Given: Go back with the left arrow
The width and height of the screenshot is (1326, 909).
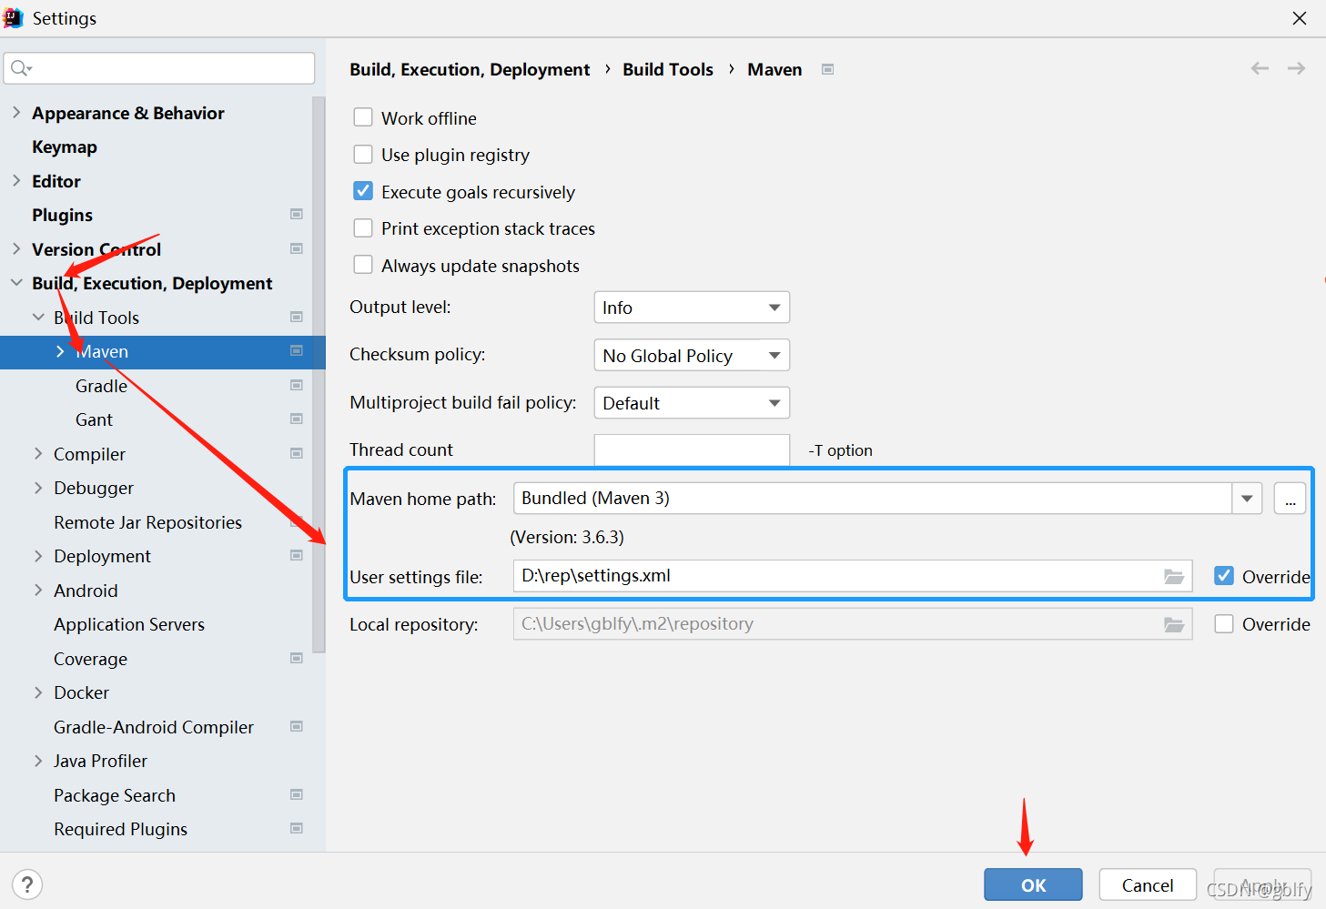Looking at the screenshot, I should 1260,68.
